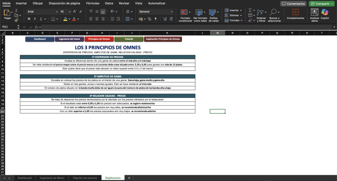
Task: Toggle bold with the N button
Action: coord(29,19)
